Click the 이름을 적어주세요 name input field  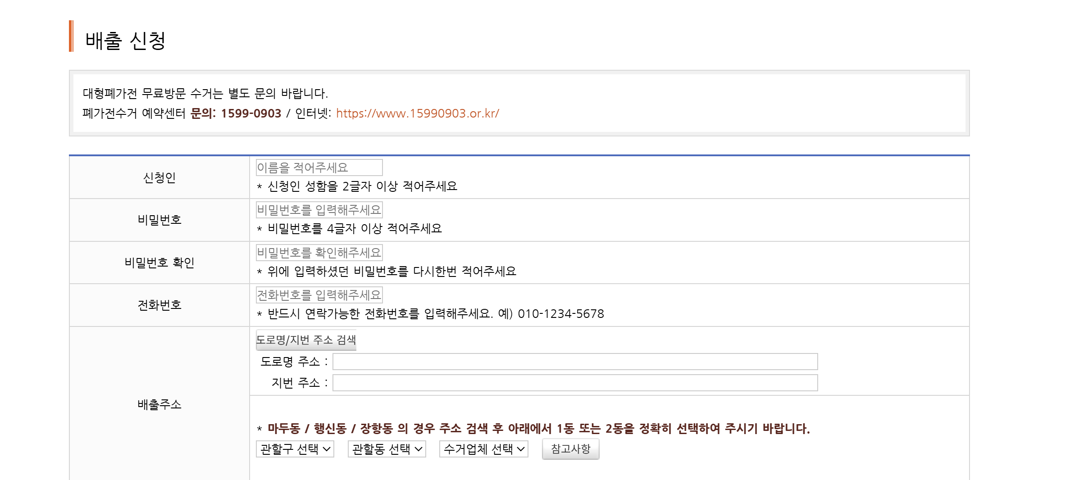(319, 167)
